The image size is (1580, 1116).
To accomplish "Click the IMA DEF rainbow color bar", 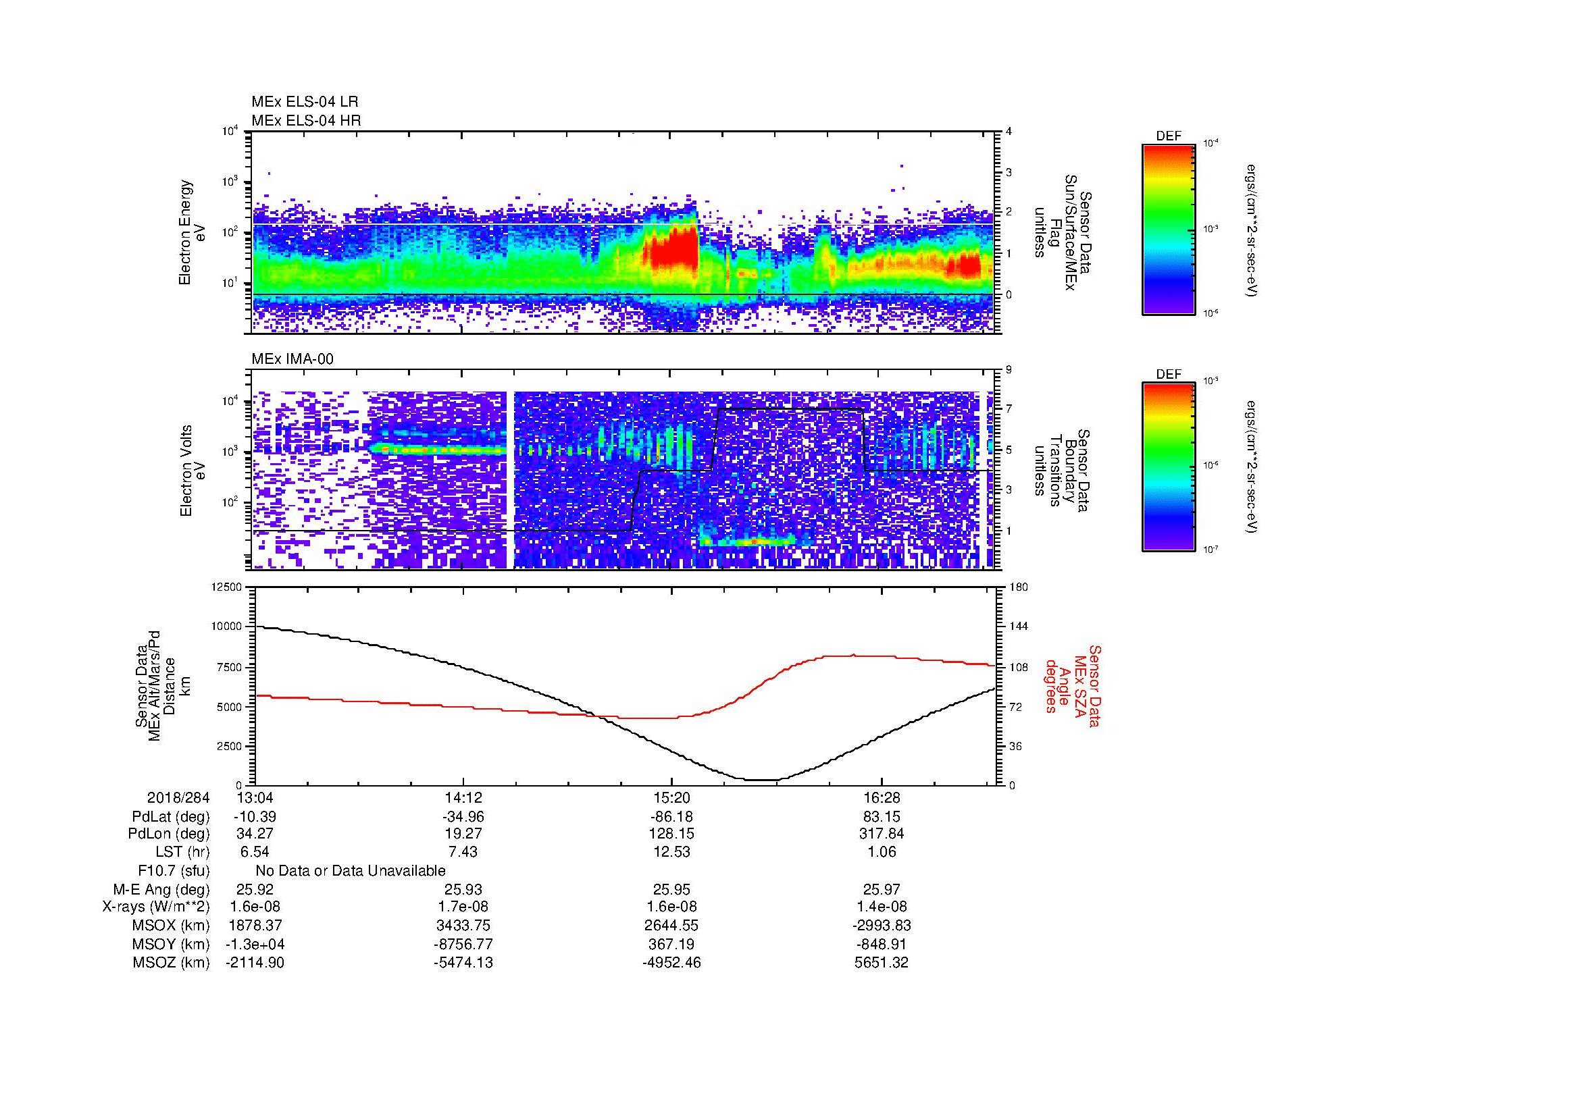I will click(1168, 467).
